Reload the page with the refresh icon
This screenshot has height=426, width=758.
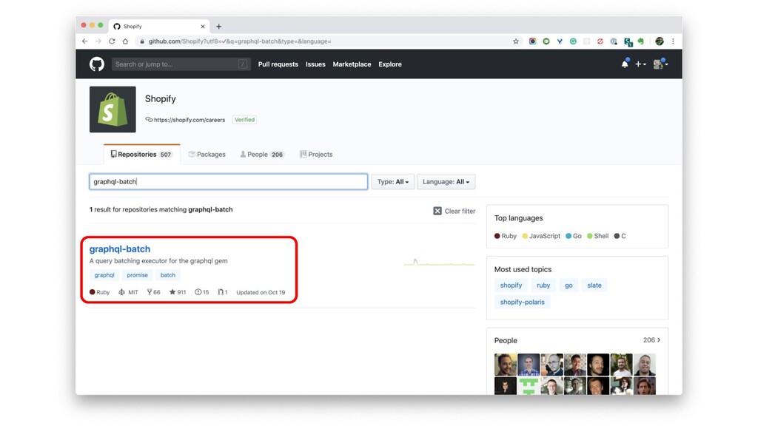click(112, 41)
